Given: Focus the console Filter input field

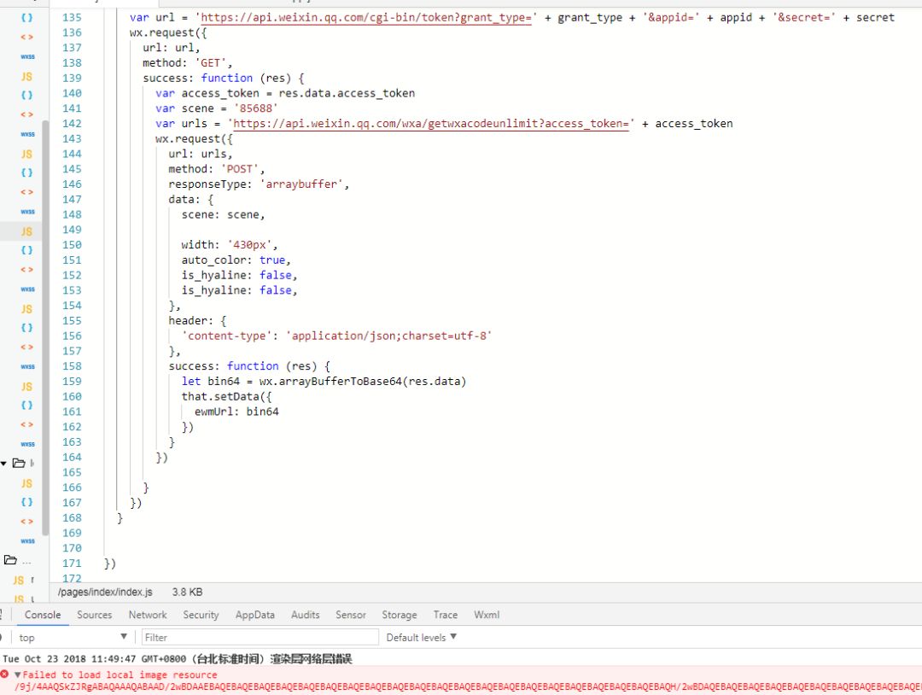Looking at the screenshot, I should tap(260, 637).
